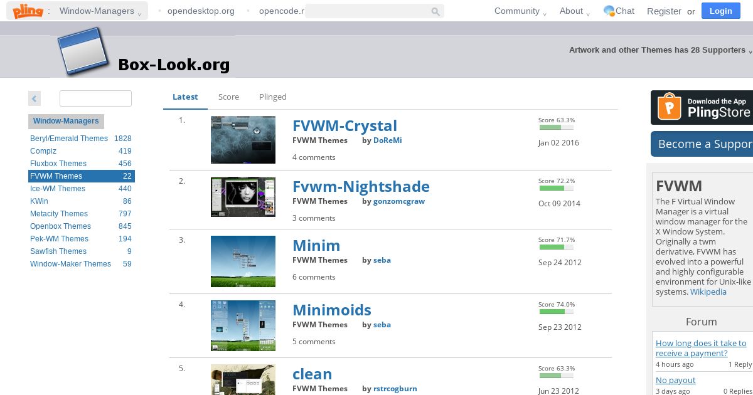Click '4 comments' under FVWM-Crystal

point(314,157)
